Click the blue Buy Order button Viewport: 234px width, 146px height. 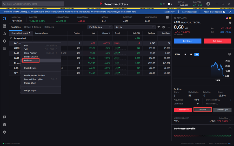tap(188, 41)
